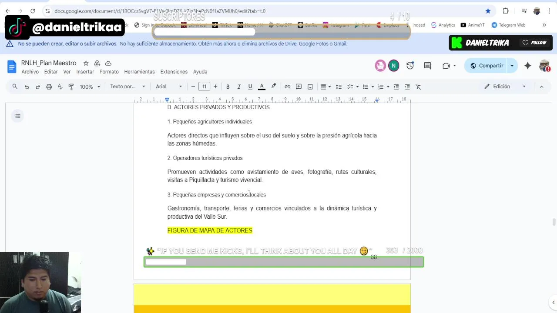Screen dimensions: 557x313
Task: Open the Arial font dropdown
Action: pos(169,87)
